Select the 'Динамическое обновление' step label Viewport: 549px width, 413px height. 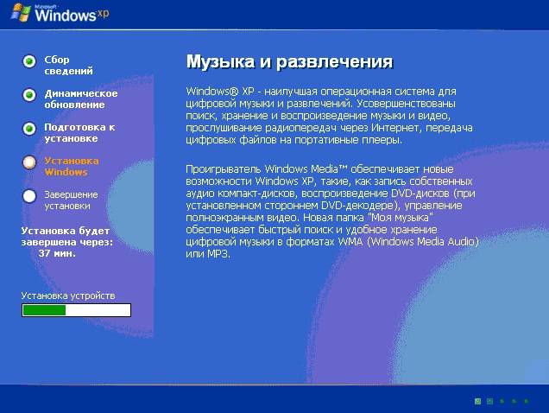(x=81, y=98)
